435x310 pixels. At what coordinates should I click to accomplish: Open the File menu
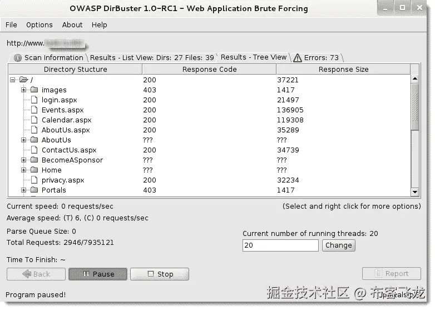pyautogui.click(x=11, y=25)
